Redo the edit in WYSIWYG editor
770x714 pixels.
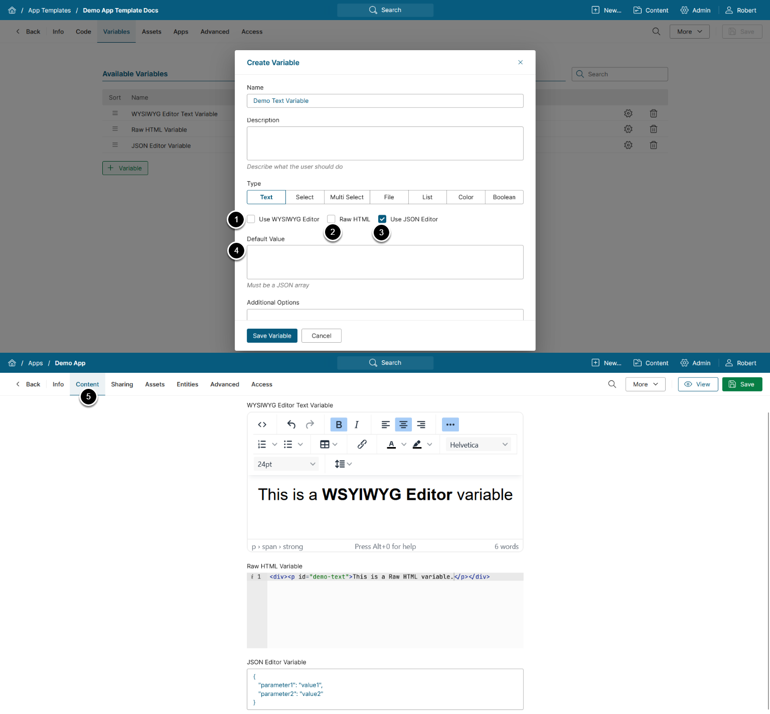(310, 424)
